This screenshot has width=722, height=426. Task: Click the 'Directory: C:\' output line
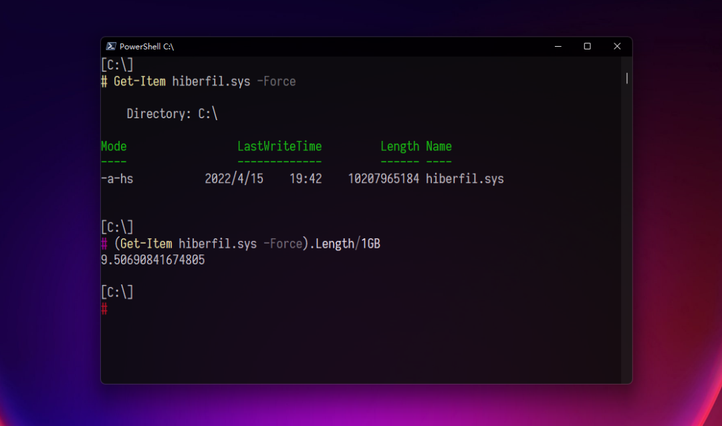pos(172,114)
